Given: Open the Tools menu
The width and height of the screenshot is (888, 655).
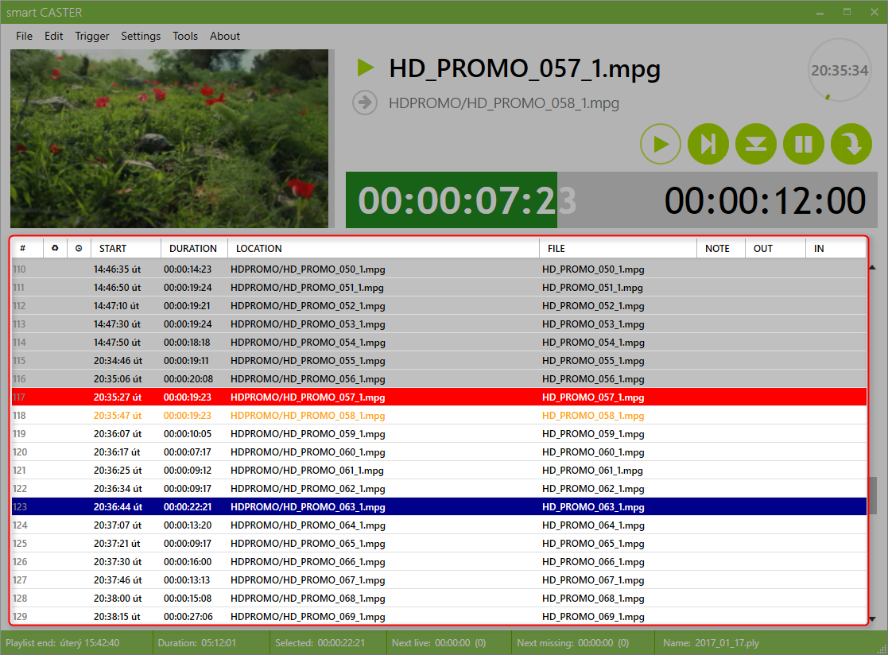Looking at the screenshot, I should point(185,36).
